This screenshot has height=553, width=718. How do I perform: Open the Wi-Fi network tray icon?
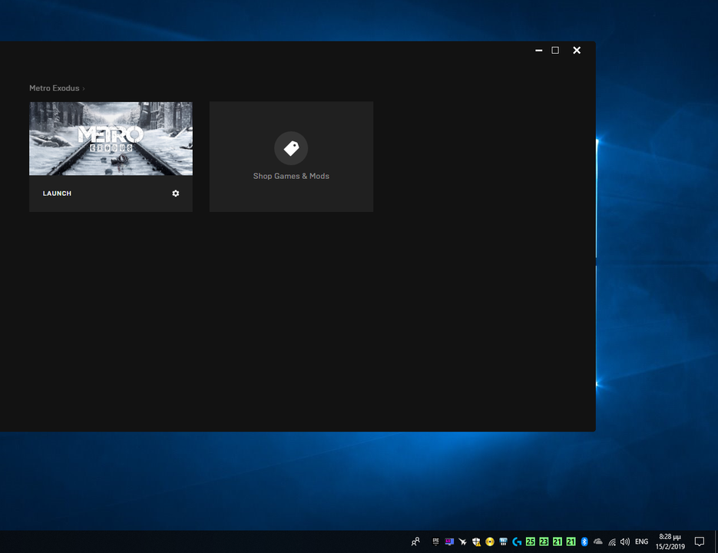pyautogui.click(x=612, y=542)
